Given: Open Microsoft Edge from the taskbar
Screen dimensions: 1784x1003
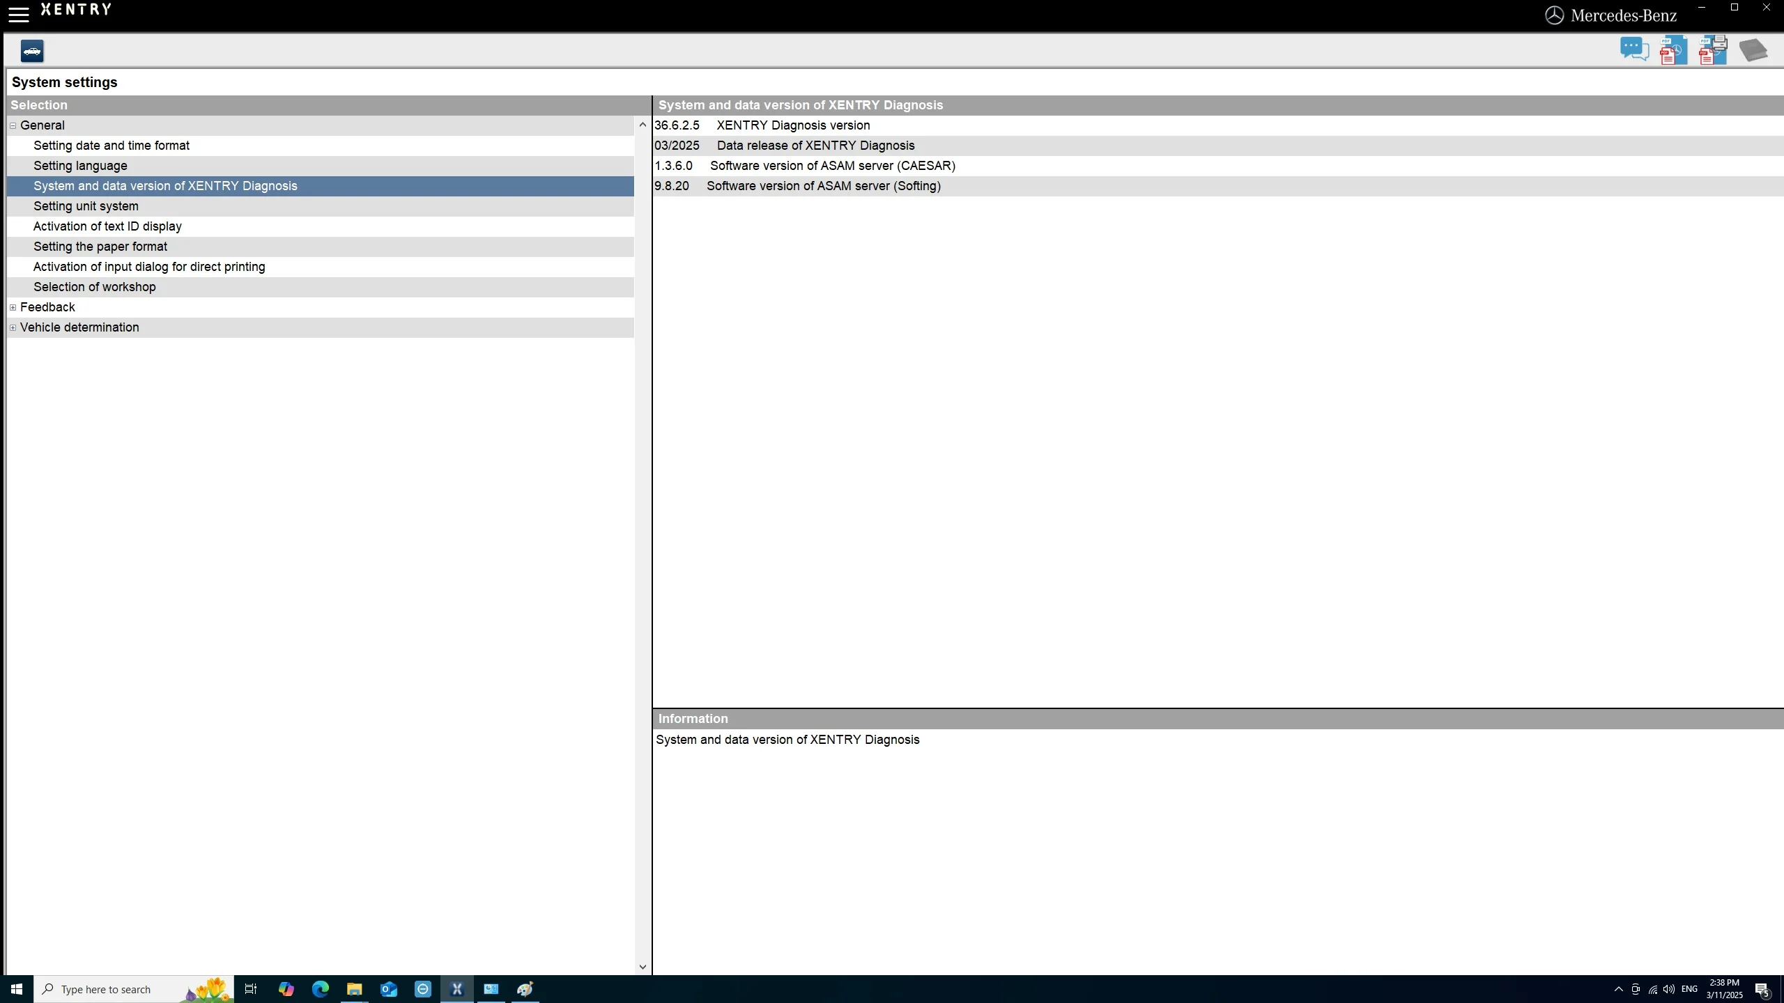Looking at the screenshot, I should [320, 989].
